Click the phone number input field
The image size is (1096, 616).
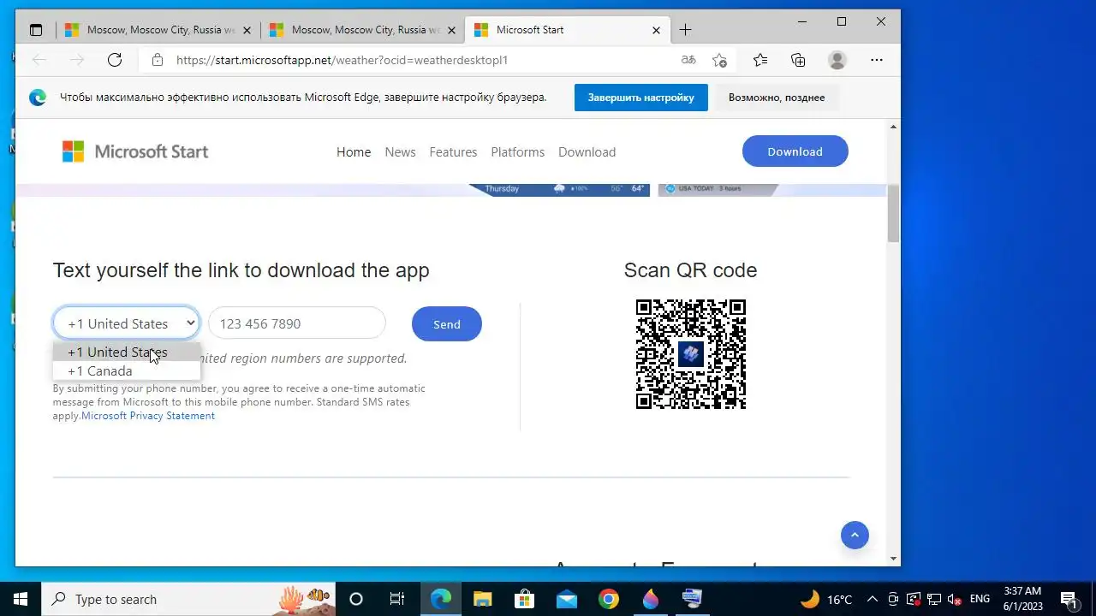click(297, 323)
